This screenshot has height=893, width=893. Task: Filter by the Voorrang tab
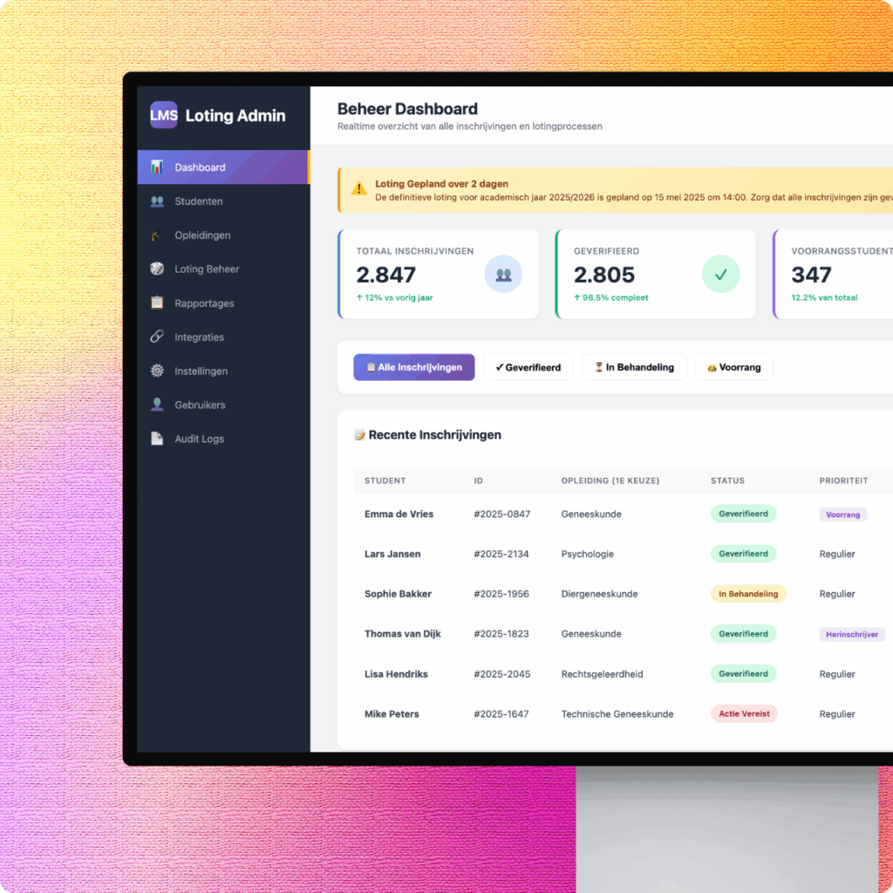733,367
